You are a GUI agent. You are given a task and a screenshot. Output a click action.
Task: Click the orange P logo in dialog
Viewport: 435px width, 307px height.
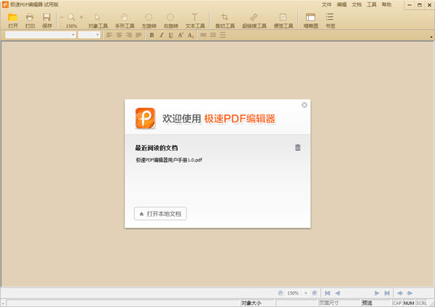(146, 118)
